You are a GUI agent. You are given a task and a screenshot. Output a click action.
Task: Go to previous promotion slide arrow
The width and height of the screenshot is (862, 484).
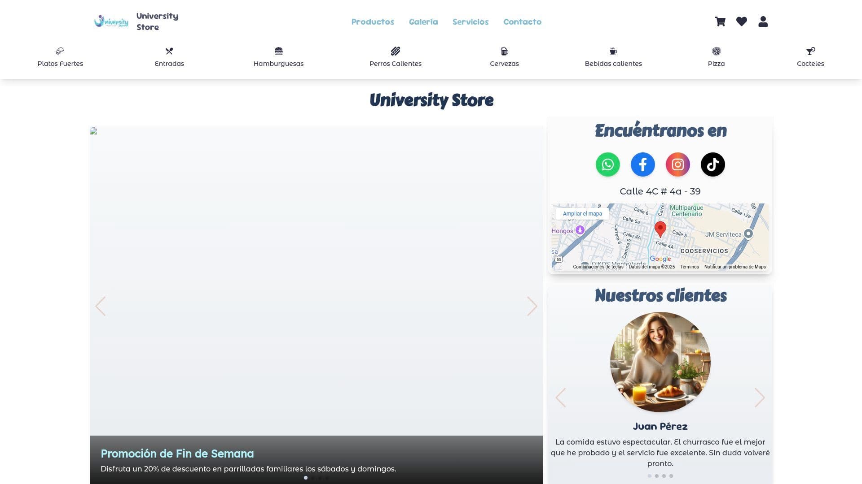pyautogui.click(x=101, y=306)
